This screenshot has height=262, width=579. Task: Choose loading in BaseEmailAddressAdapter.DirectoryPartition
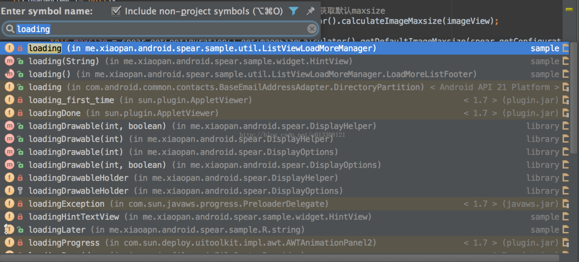285,87
